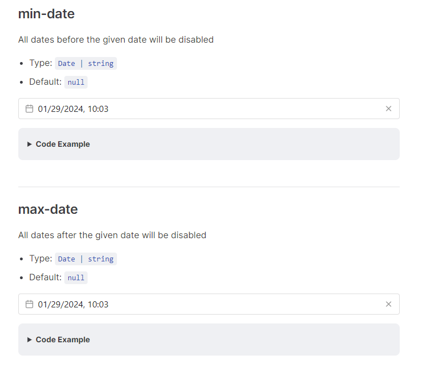Select the 'Date | string' type under min-date
Screen dimensions: 423x365
[x=86, y=63]
